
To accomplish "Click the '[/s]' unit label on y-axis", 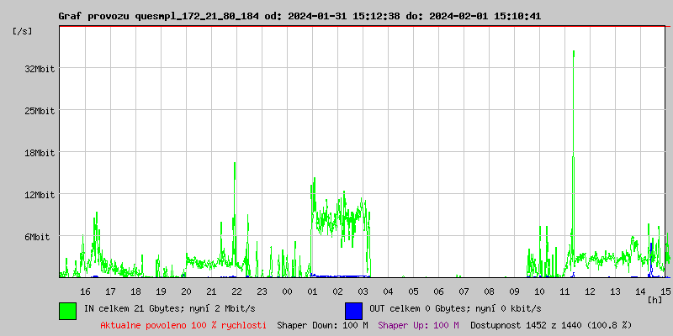I will [23, 31].
